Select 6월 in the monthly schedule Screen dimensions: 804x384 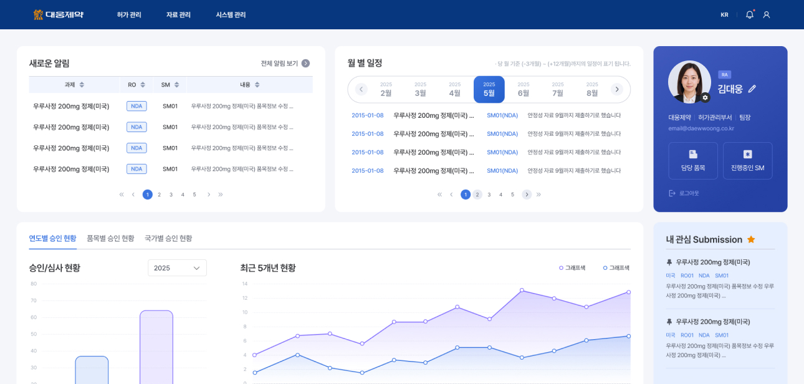[x=524, y=90]
